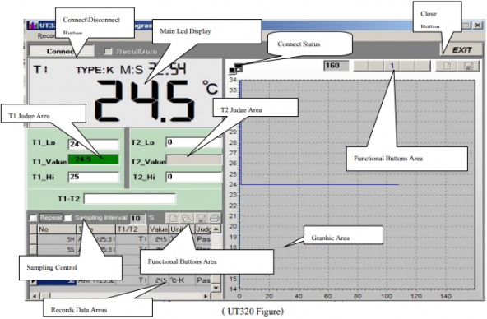Viewport: 487px width, 319px height.
Task: Click the records table scroll right arrow
Action: (x=206, y=296)
